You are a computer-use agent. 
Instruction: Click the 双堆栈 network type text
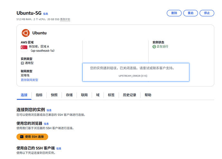click(25, 75)
